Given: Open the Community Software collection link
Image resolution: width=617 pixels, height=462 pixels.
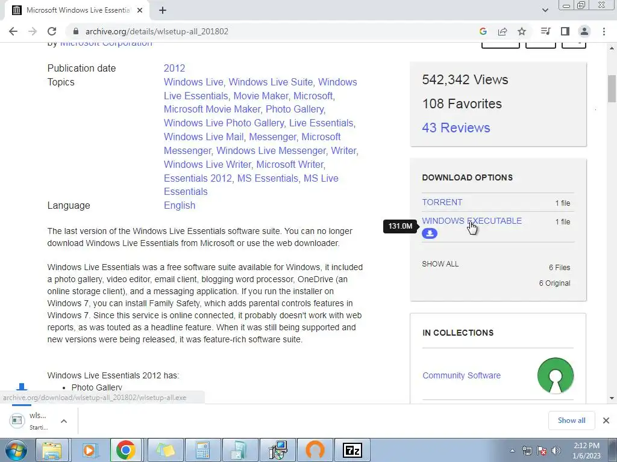Looking at the screenshot, I should 462,375.
